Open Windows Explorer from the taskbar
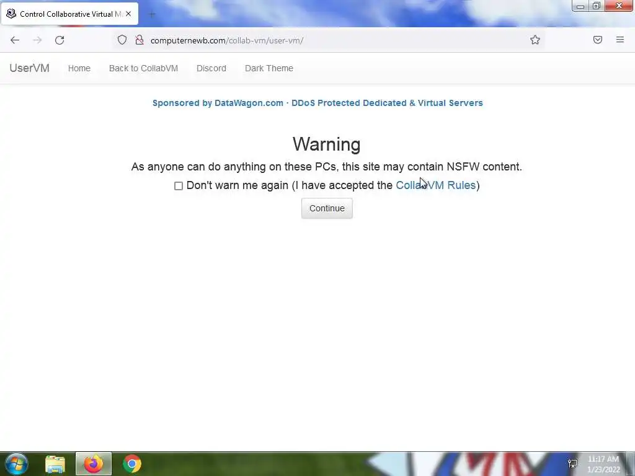The width and height of the screenshot is (635, 476). coord(55,464)
